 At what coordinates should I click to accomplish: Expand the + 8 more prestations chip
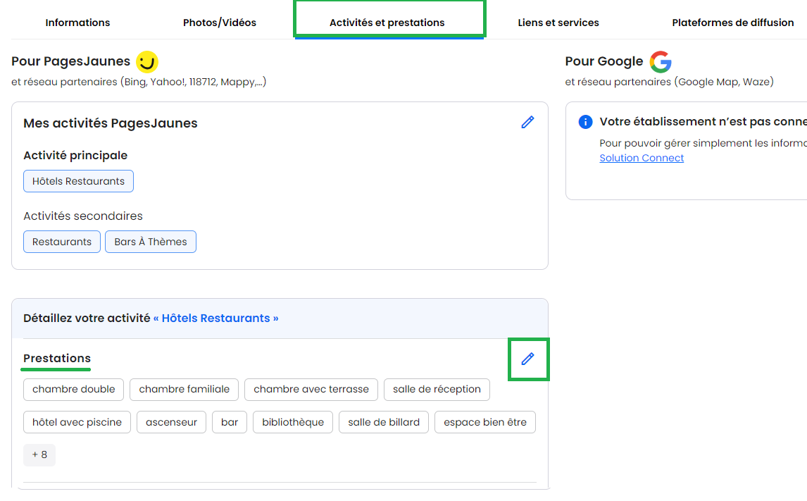click(39, 454)
